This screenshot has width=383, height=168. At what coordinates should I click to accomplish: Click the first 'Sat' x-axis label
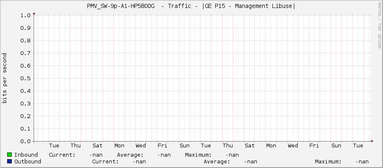98,146
